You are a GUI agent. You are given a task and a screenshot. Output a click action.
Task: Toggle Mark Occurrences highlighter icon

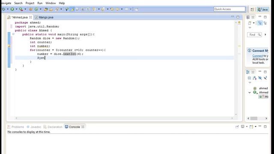pyautogui.click(x=72, y=9)
